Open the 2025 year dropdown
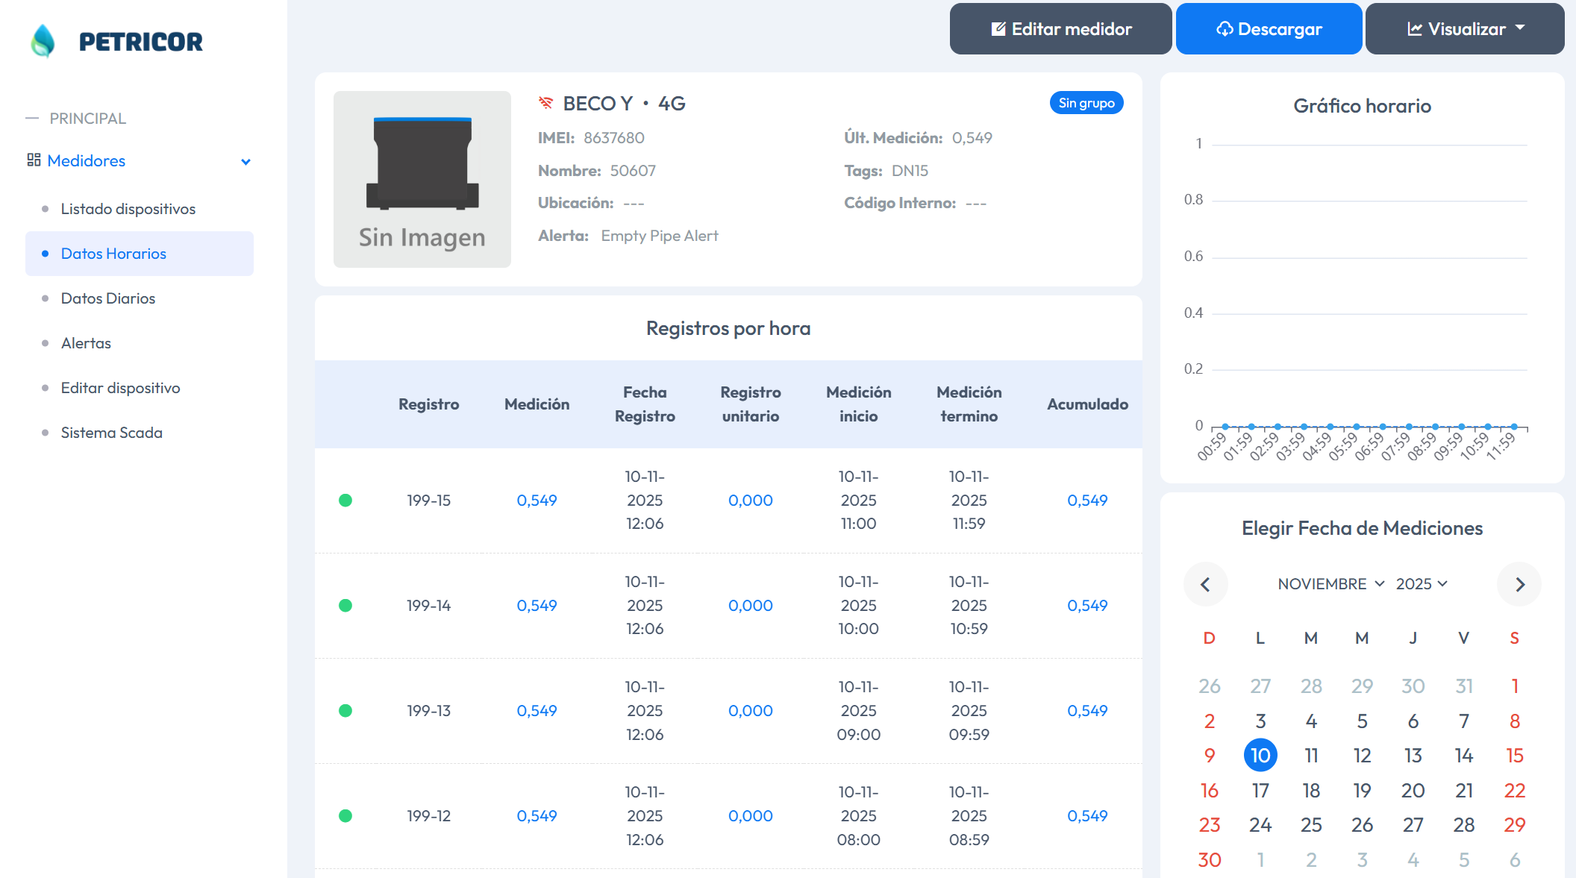The width and height of the screenshot is (1576, 878). click(1422, 584)
